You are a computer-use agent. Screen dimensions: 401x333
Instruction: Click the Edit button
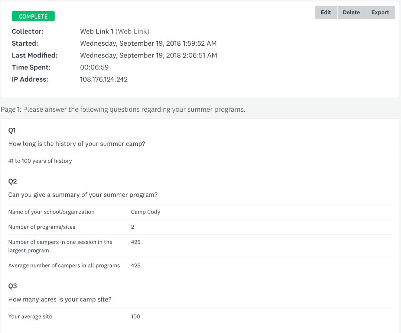(326, 12)
